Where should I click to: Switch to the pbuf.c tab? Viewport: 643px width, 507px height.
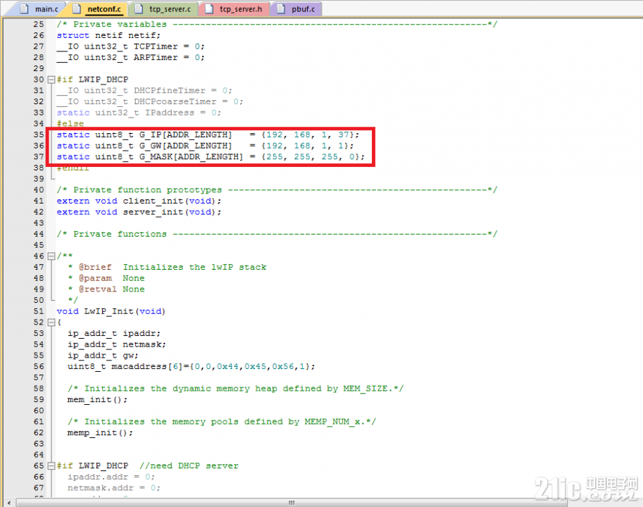point(296,8)
